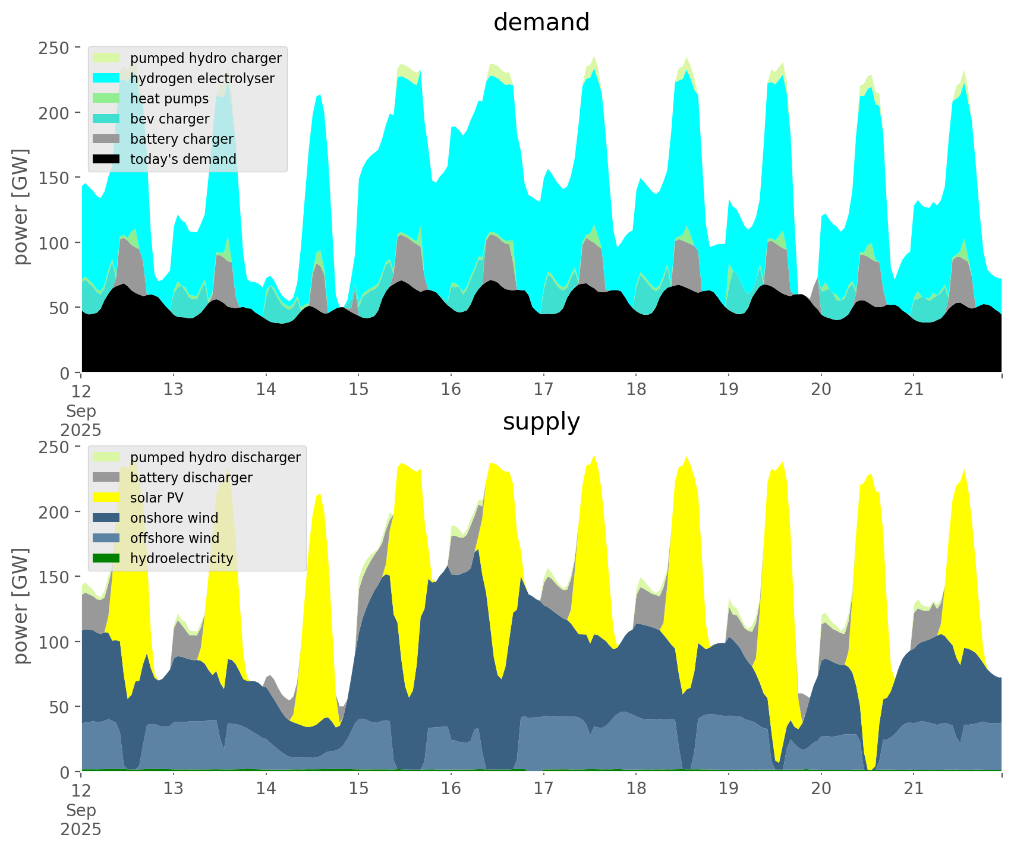1014x850 pixels.
Task: Click the bev charger legend swatch
Action: tap(106, 119)
